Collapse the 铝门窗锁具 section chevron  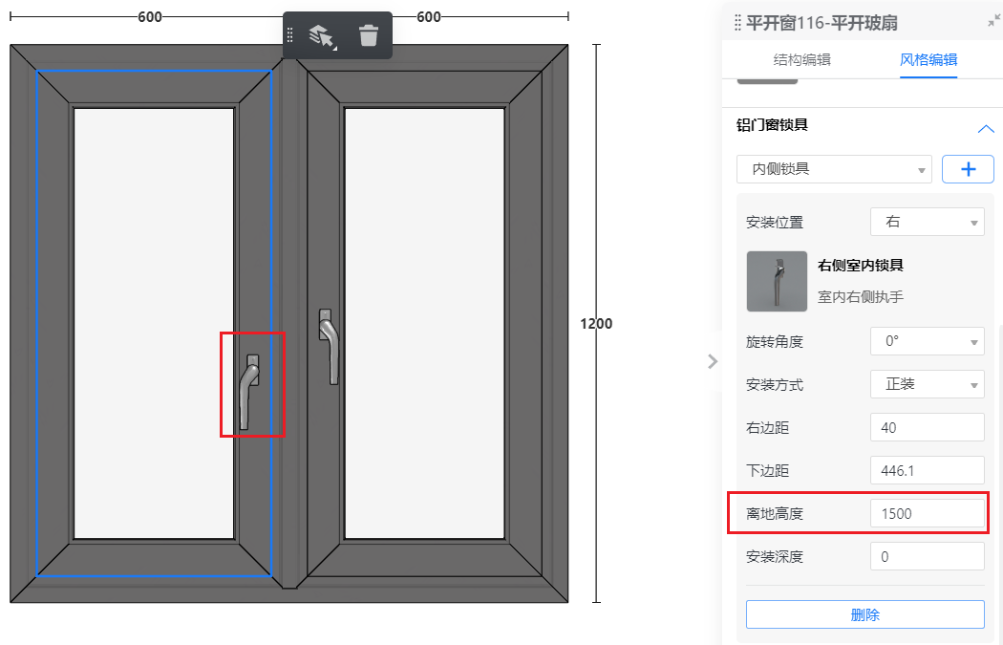click(x=986, y=129)
